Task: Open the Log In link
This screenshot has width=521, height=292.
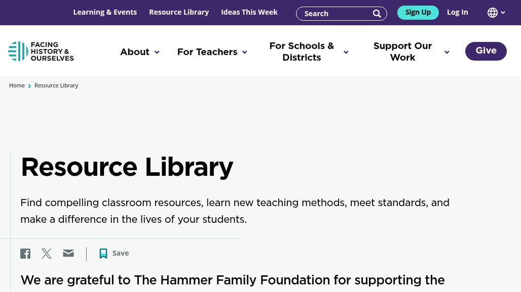Action: [457, 12]
